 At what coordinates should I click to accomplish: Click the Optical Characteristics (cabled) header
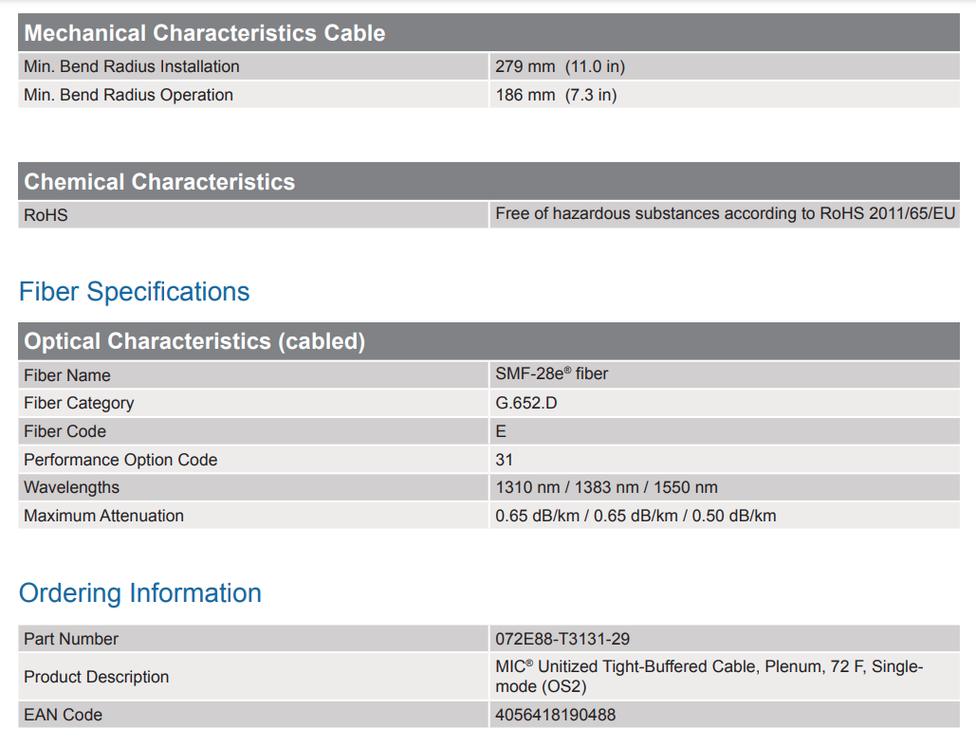(x=194, y=341)
